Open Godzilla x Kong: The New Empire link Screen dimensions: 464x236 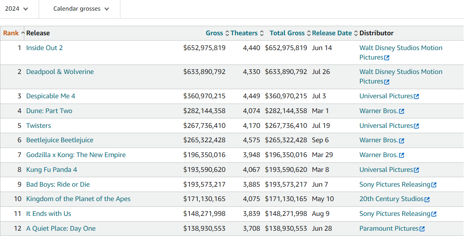[x=76, y=155]
